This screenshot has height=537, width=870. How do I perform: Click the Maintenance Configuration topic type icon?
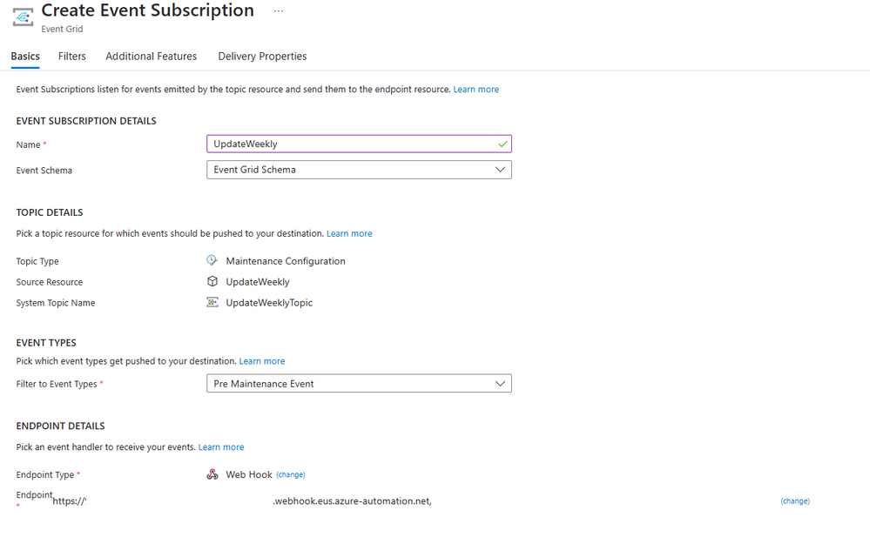(x=212, y=260)
